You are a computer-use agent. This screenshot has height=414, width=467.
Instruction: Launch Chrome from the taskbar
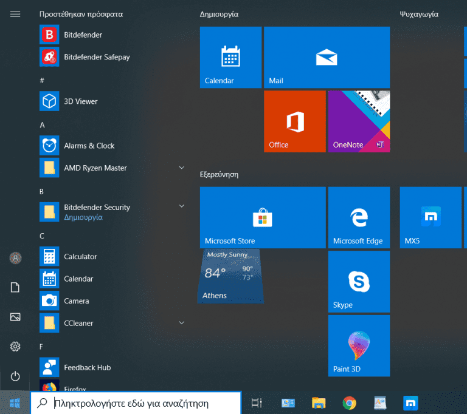pyautogui.click(x=350, y=403)
